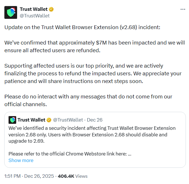Viewport: 189px width, 184px height.
Task: Click the "Supporting affected users" paragraph
Action: coord(93,73)
